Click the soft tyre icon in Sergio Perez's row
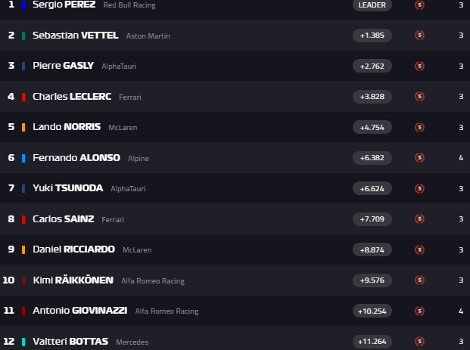Image resolution: width=470 pixels, height=350 pixels. click(x=420, y=5)
